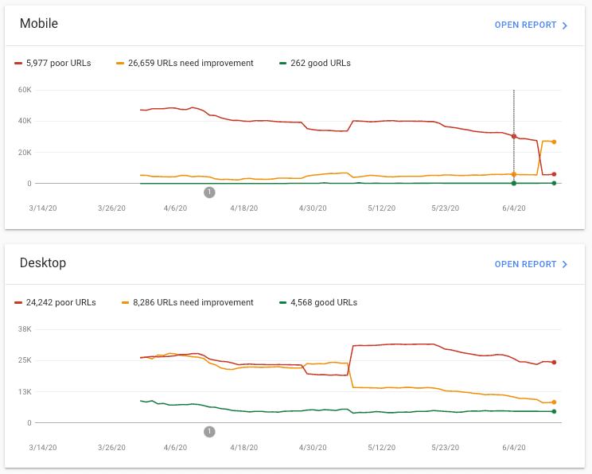
Task: Open annotation marker 1 on the Mobile chart
Action: [209, 192]
